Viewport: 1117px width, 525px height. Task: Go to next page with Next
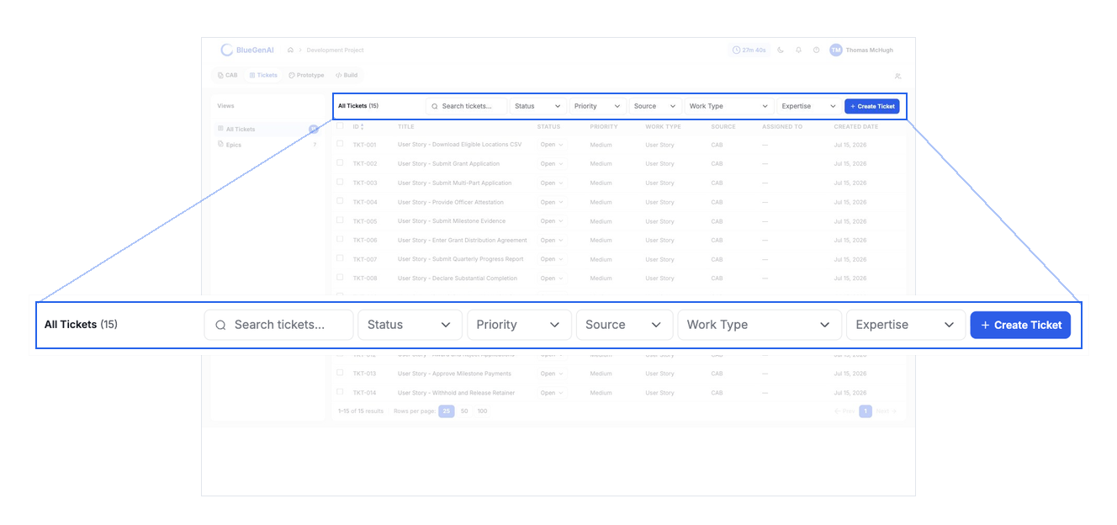pyautogui.click(x=887, y=411)
